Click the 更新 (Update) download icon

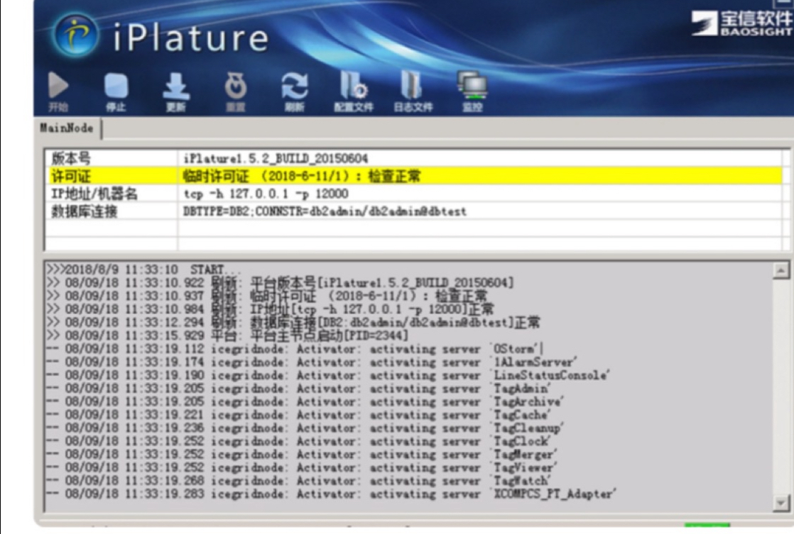(175, 86)
